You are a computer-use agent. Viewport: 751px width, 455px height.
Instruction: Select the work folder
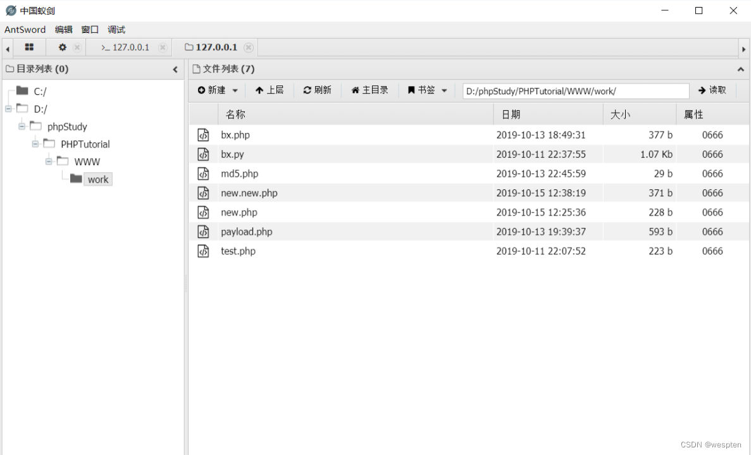[97, 180]
